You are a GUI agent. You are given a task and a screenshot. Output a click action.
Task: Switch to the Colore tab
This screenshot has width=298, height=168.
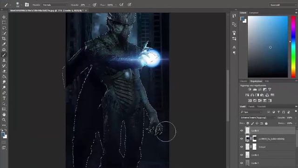[243, 13]
